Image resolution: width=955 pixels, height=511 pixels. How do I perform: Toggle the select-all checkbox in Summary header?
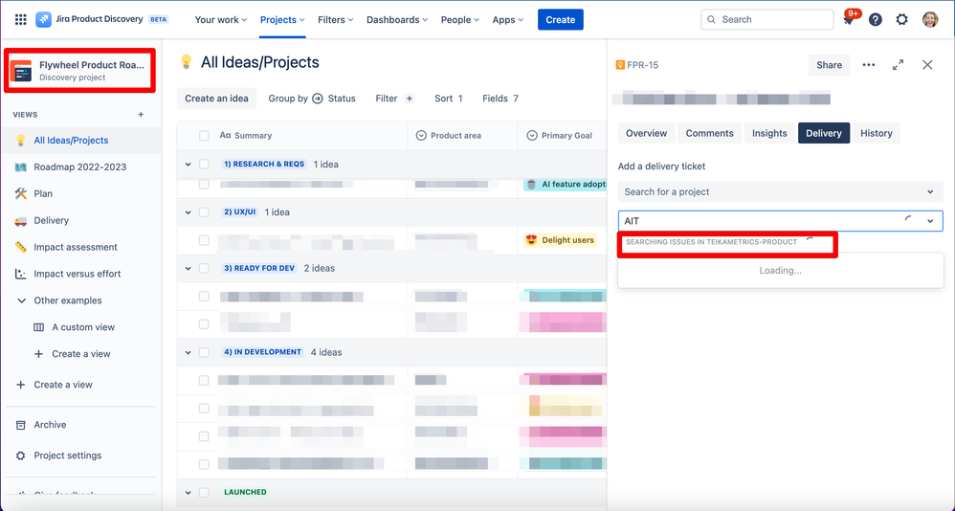tap(204, 136)
